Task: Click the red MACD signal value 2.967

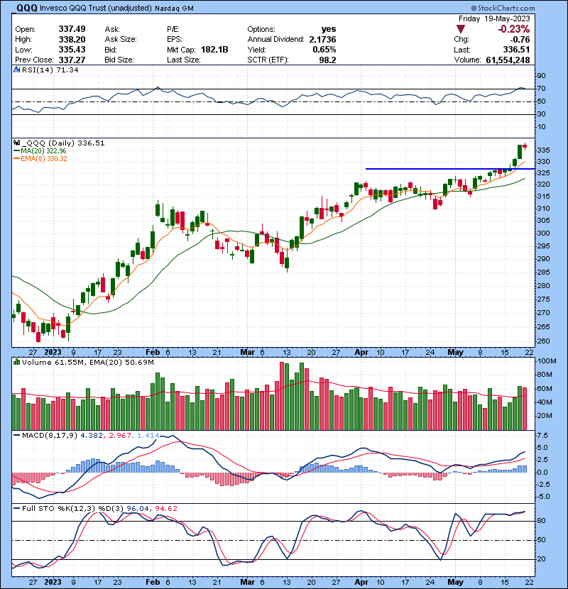Action: (120, 436)
